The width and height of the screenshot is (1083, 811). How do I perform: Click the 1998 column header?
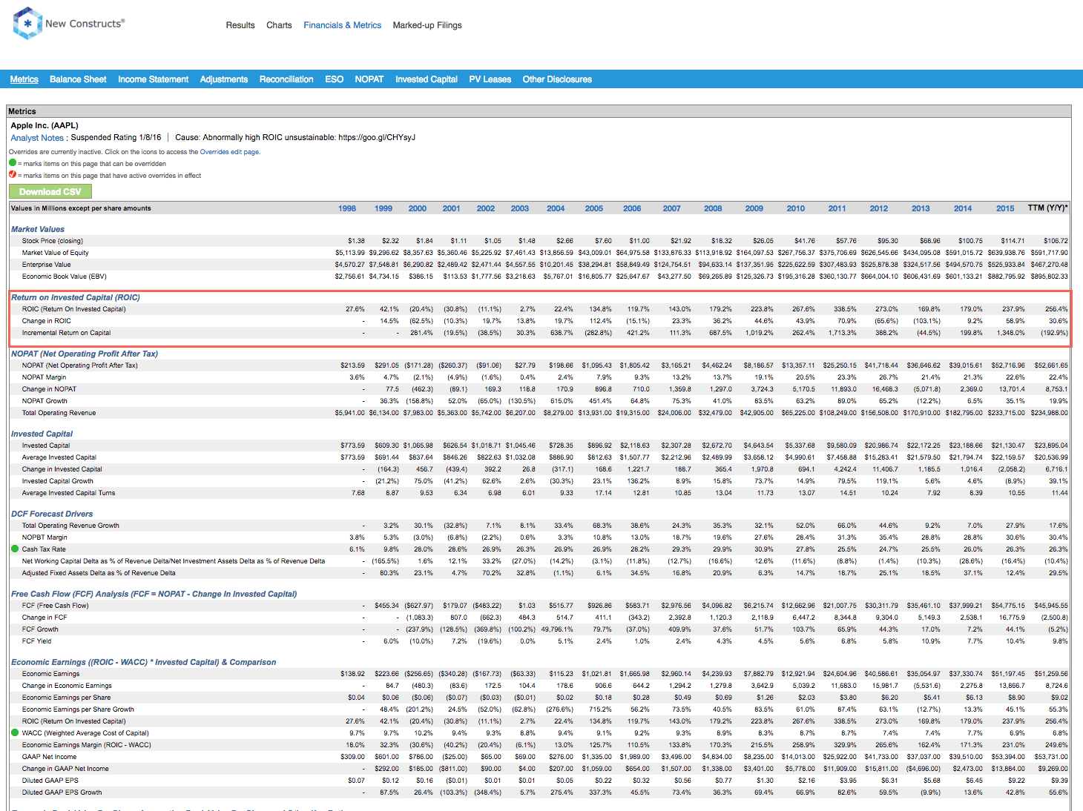347,208
